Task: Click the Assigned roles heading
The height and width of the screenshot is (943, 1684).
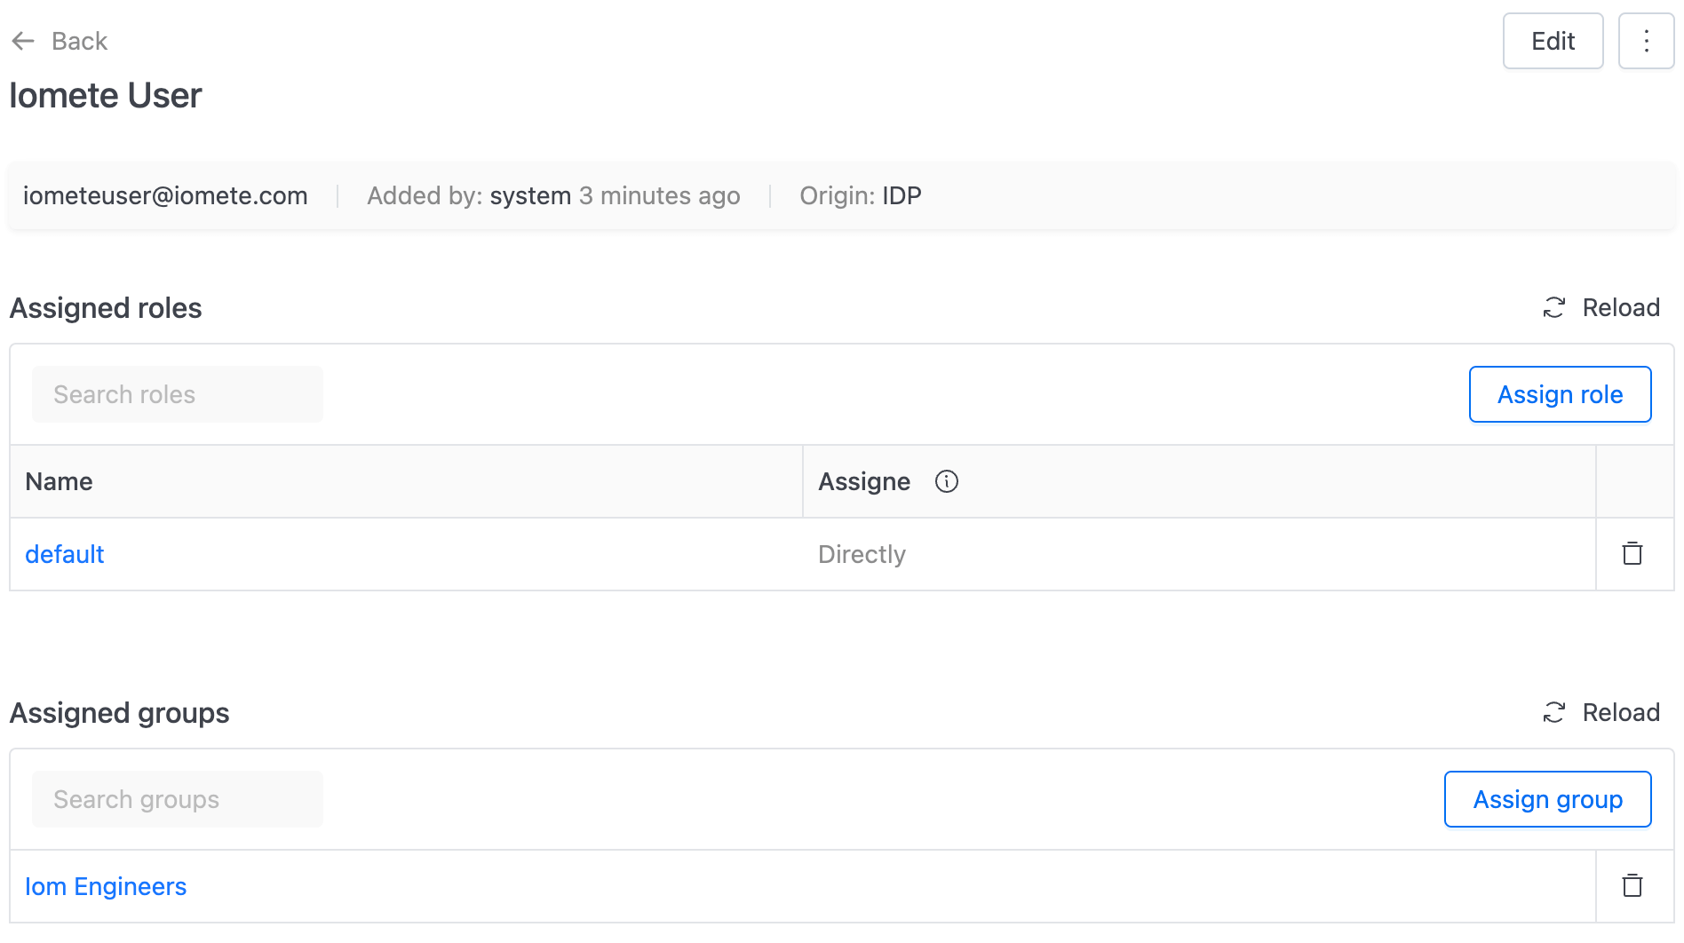Action: click(106, 307)
